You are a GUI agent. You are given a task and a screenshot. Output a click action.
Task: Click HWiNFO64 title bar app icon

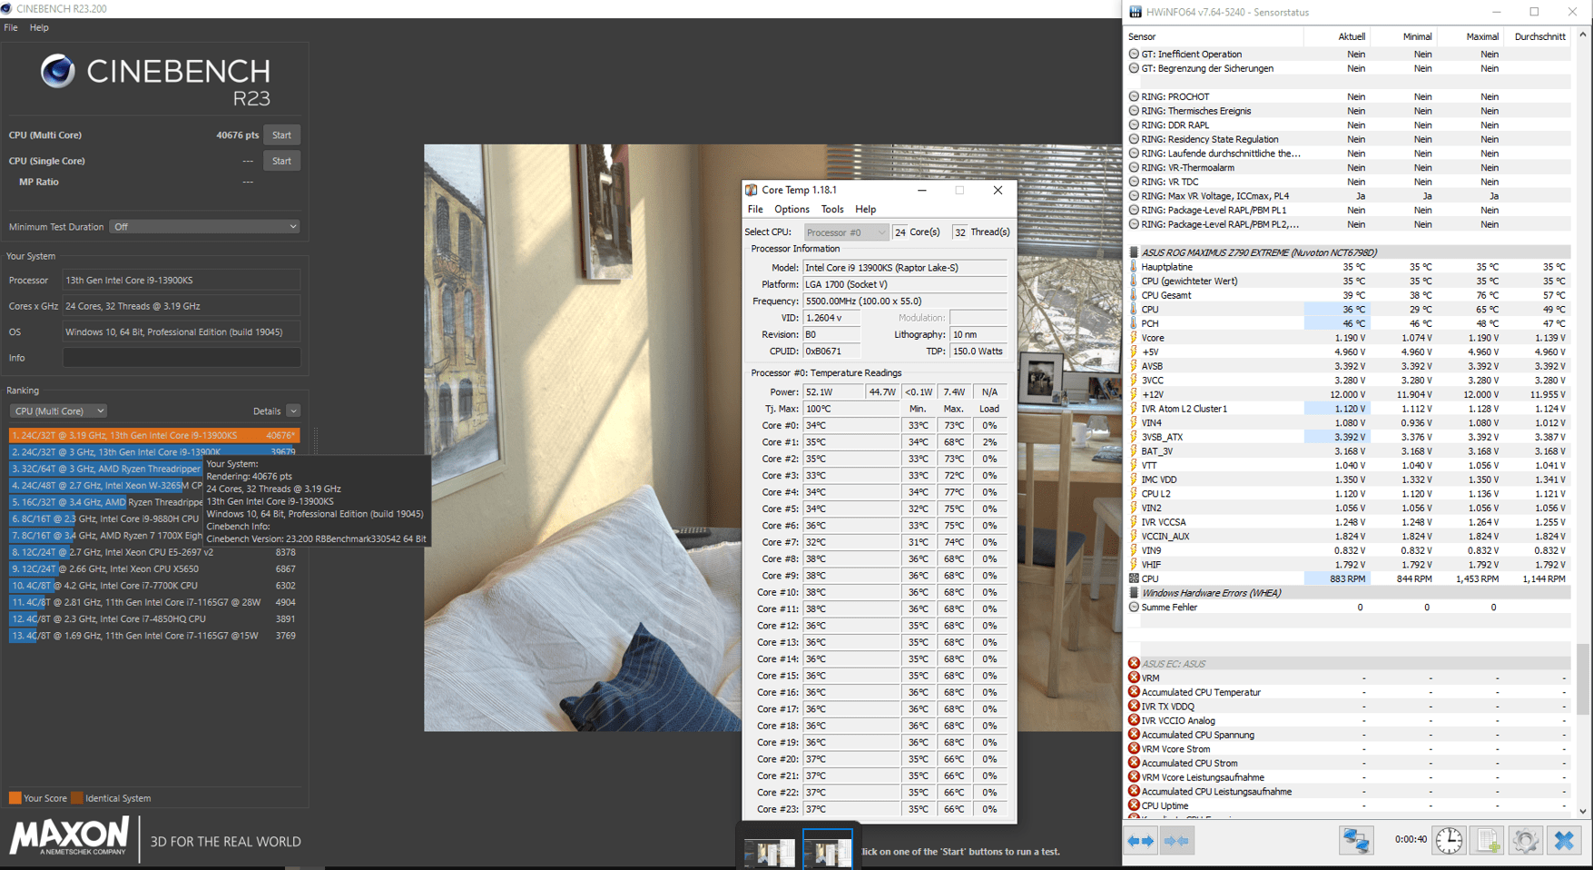(x=1136, y=12)
